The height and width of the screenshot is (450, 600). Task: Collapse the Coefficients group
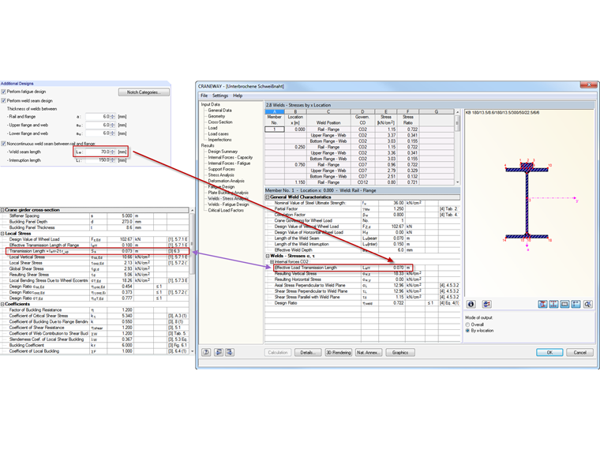2,304
